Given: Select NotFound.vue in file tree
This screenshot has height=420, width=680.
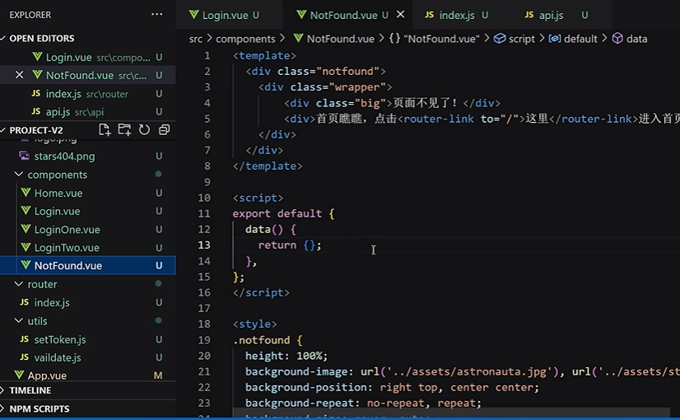Looking at the screenshot, I should point(87,265).
